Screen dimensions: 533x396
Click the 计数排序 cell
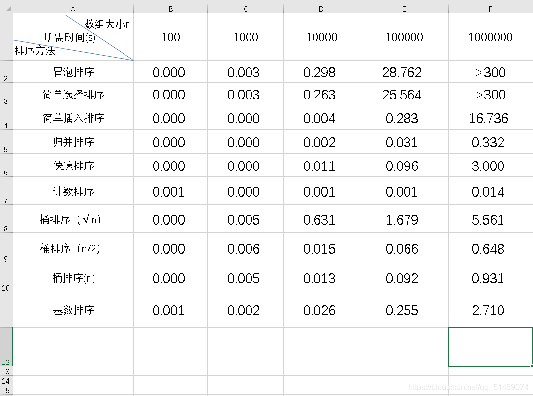point(73,191)
